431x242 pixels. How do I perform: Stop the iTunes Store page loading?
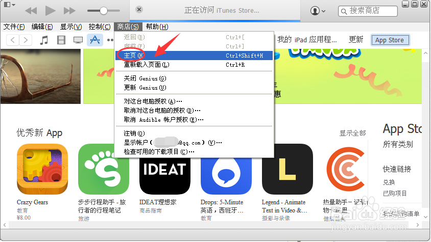pyautogui.click(x=139, y=10)
